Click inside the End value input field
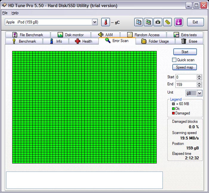 click(x=186, y=85)
